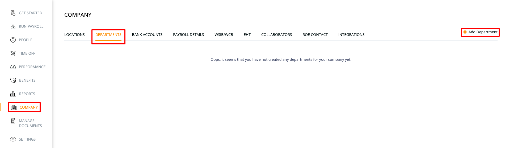Click the COMPANY page heading
Viewport: 505px width, 148px height.
[78, 15]
